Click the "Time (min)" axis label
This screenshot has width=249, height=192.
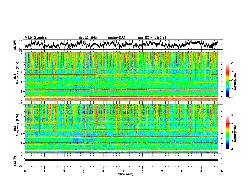[x=126, y=174]
